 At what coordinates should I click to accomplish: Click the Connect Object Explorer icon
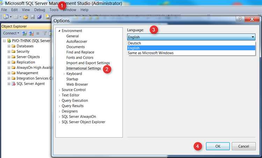24,33
